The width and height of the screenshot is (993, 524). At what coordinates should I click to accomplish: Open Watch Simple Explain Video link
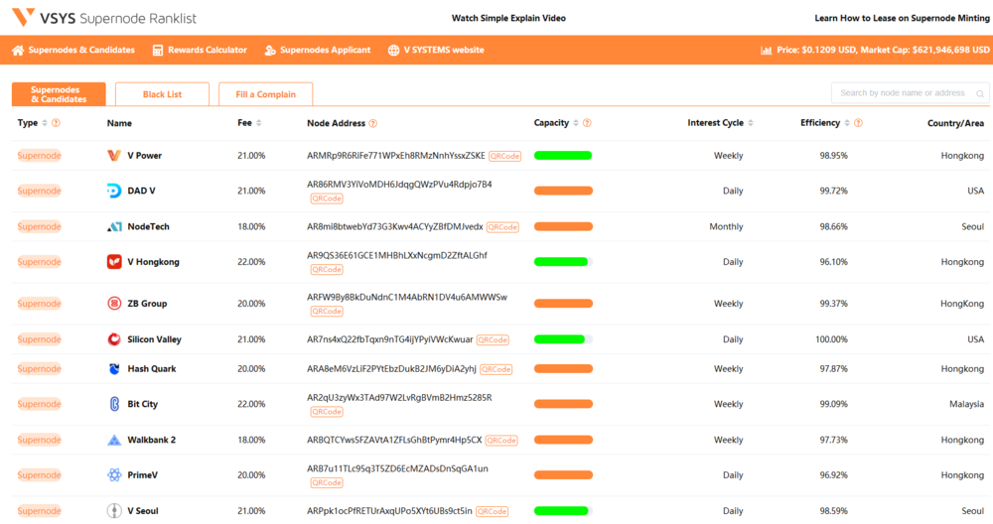508,18
